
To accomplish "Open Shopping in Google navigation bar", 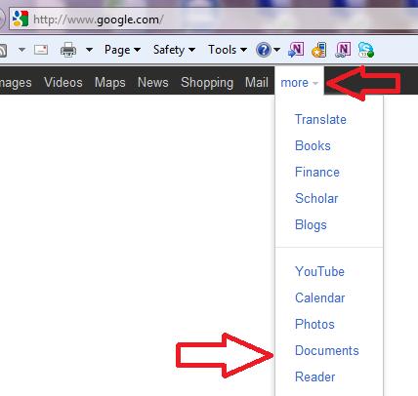I will 207,83.
